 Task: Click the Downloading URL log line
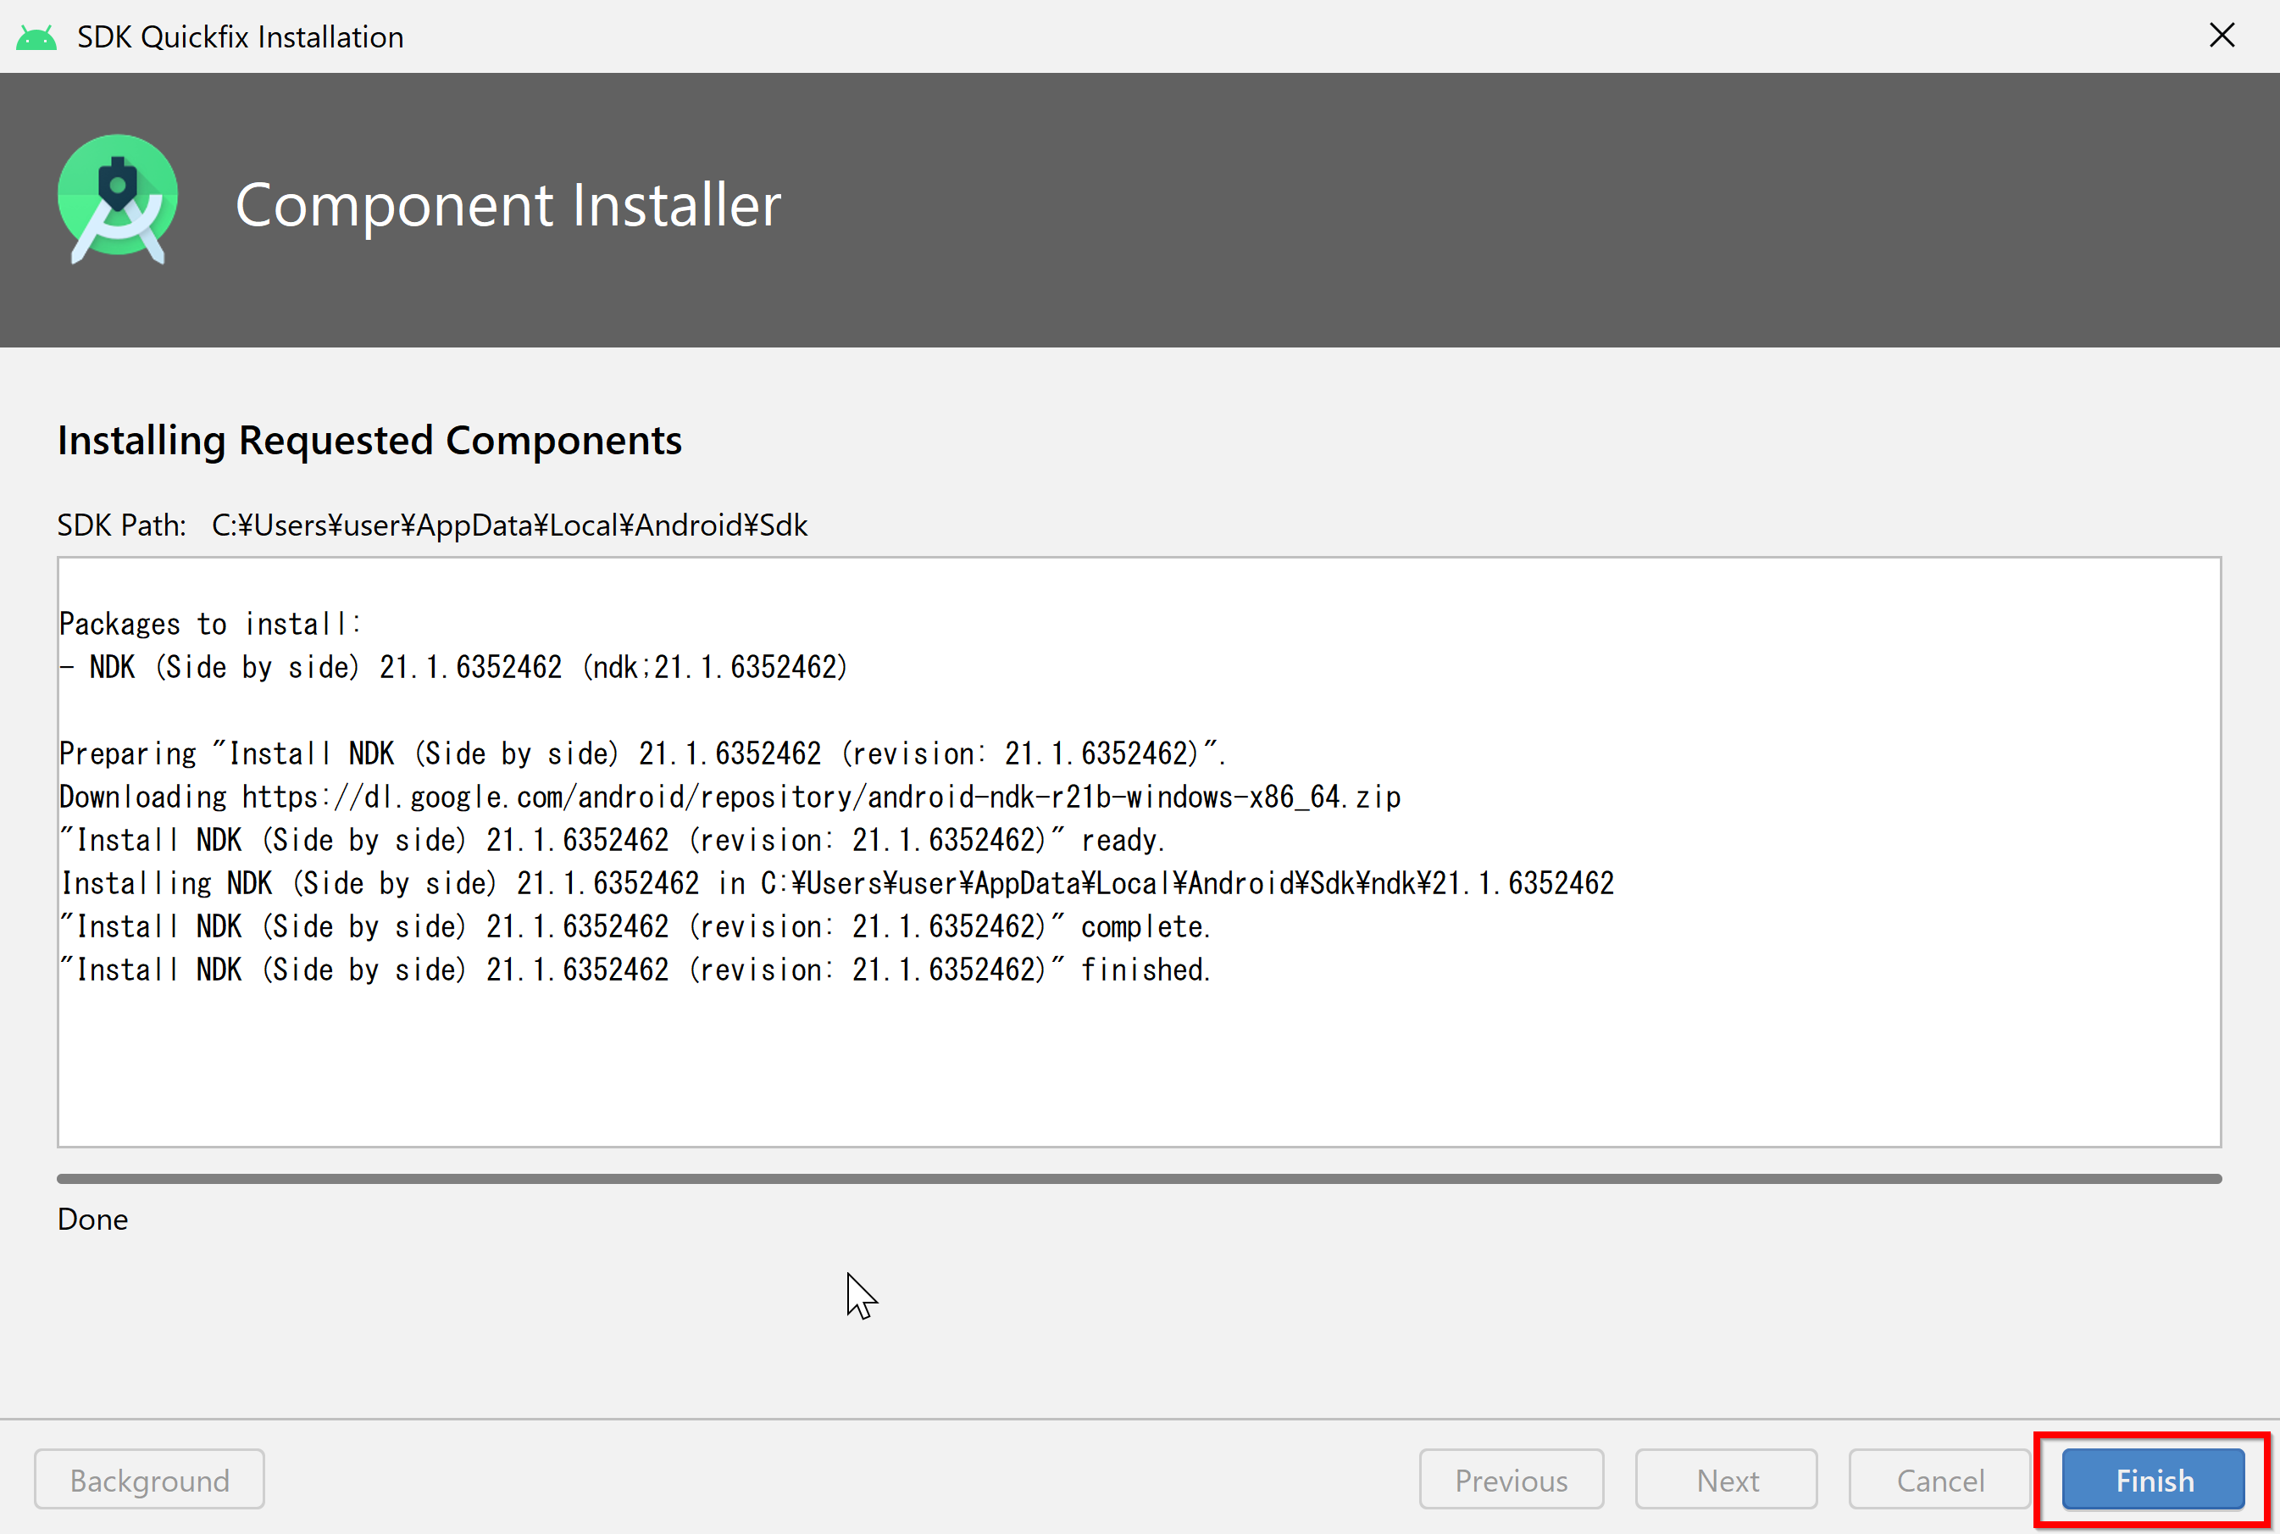coord(729,798)
